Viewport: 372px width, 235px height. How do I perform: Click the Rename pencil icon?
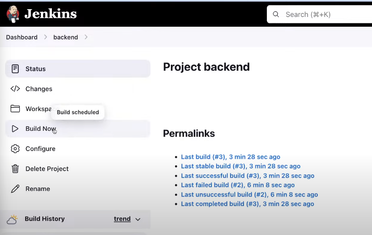[15, 189]
